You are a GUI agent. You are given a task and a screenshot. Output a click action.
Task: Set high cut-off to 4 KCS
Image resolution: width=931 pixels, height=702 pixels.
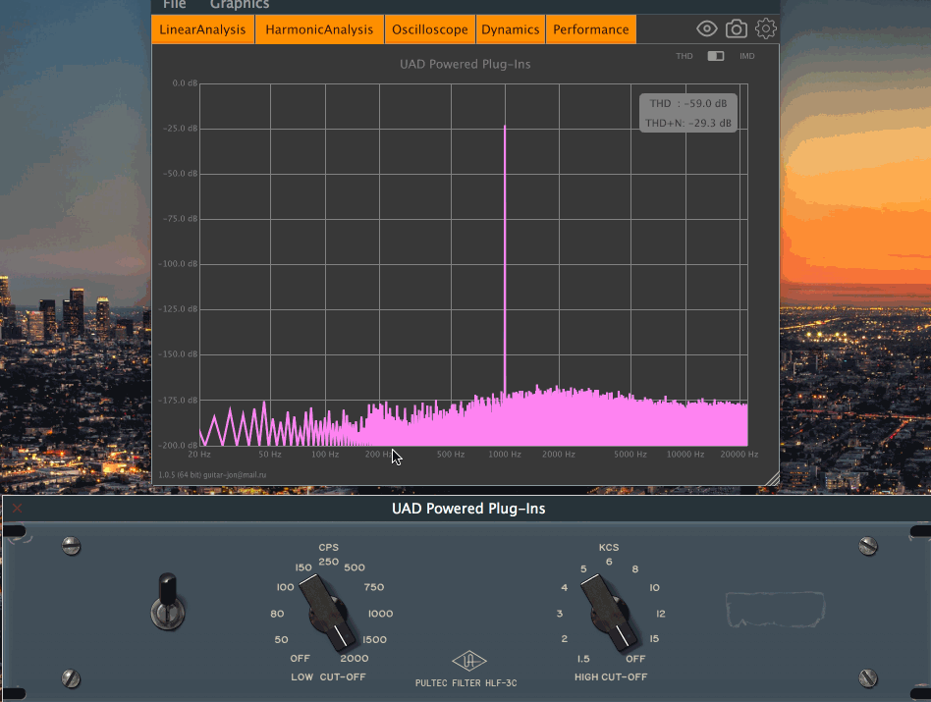click(x=564, y=587)
